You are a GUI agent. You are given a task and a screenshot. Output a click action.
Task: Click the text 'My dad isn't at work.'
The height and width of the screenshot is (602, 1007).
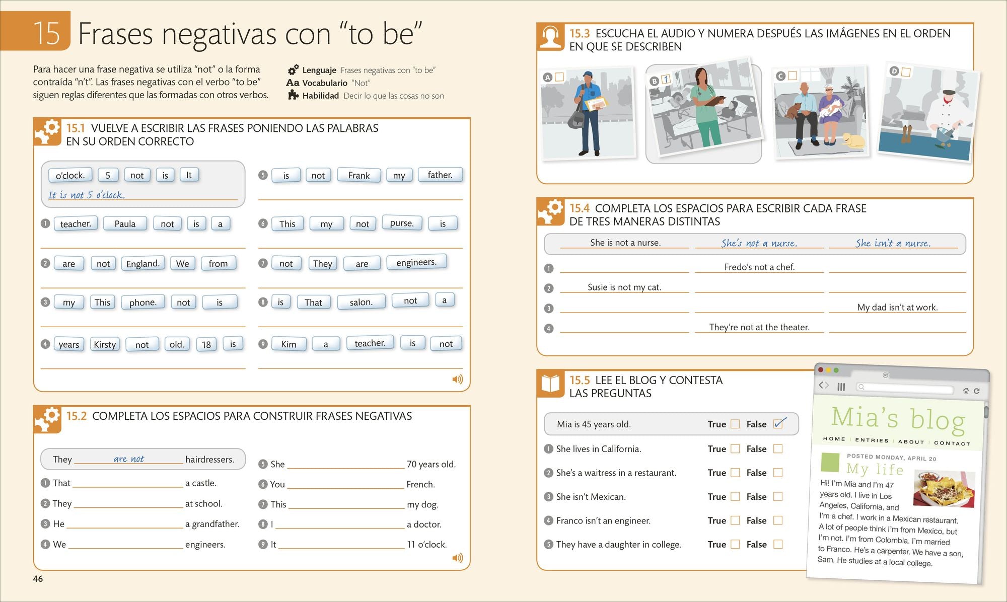pos(897,307)
